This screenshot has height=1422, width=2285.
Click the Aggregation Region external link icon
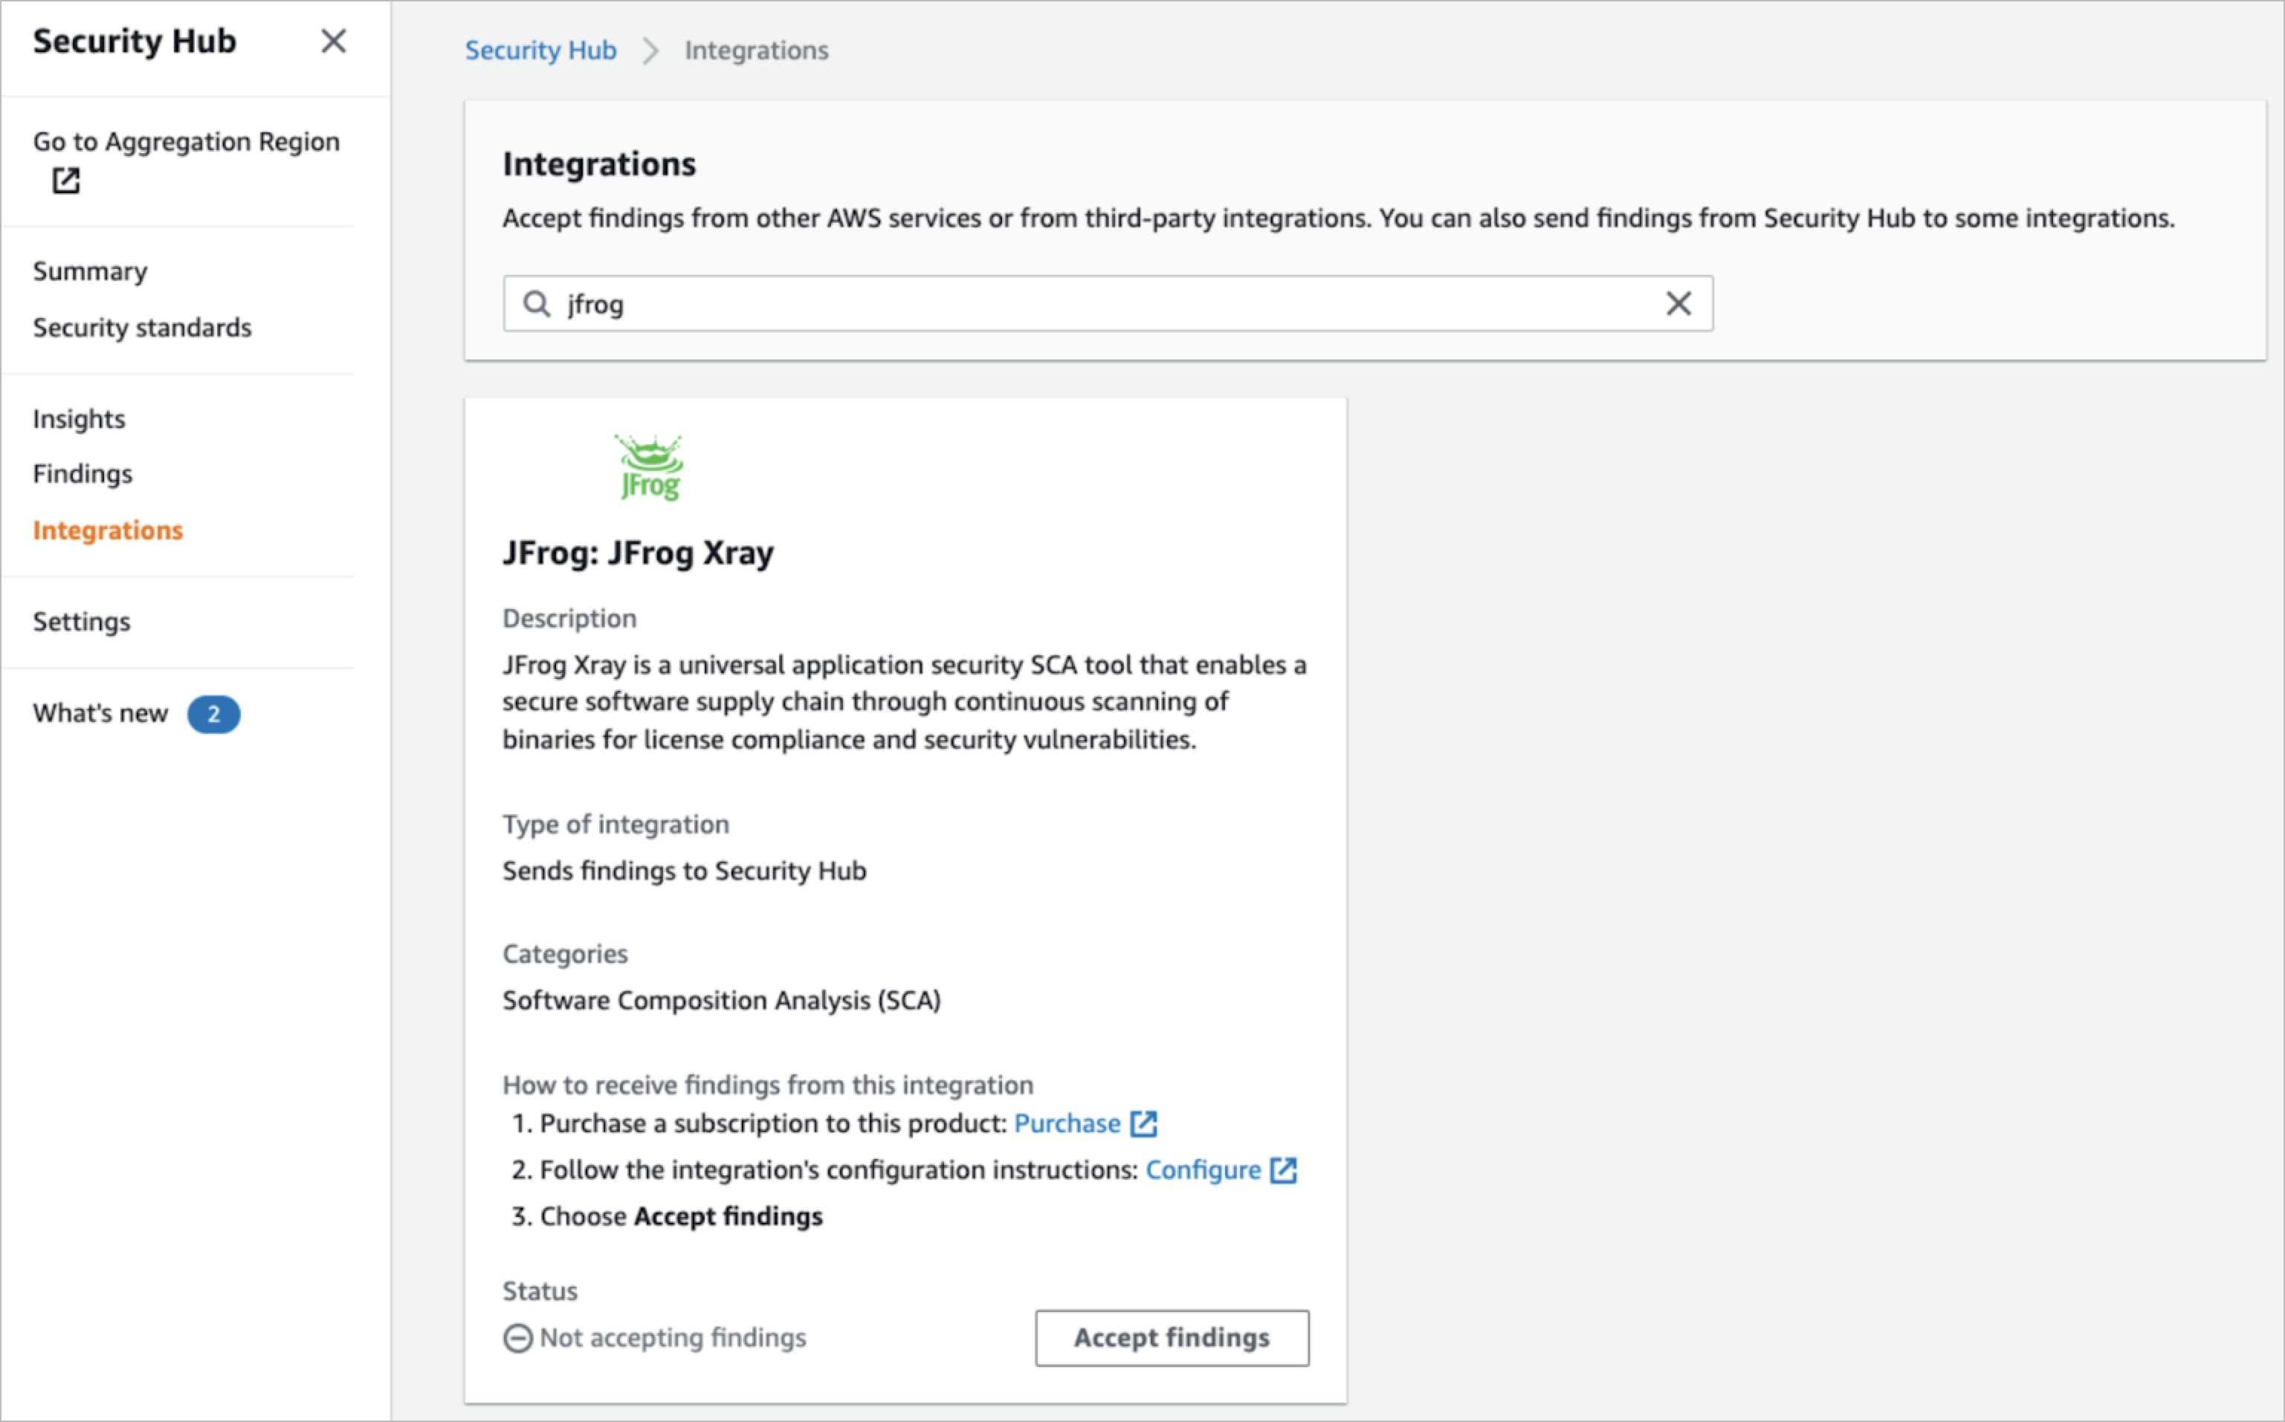tap(66, 180)
